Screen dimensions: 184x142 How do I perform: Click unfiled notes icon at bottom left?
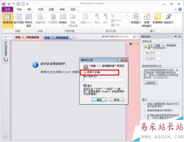(x=6, y=136)
